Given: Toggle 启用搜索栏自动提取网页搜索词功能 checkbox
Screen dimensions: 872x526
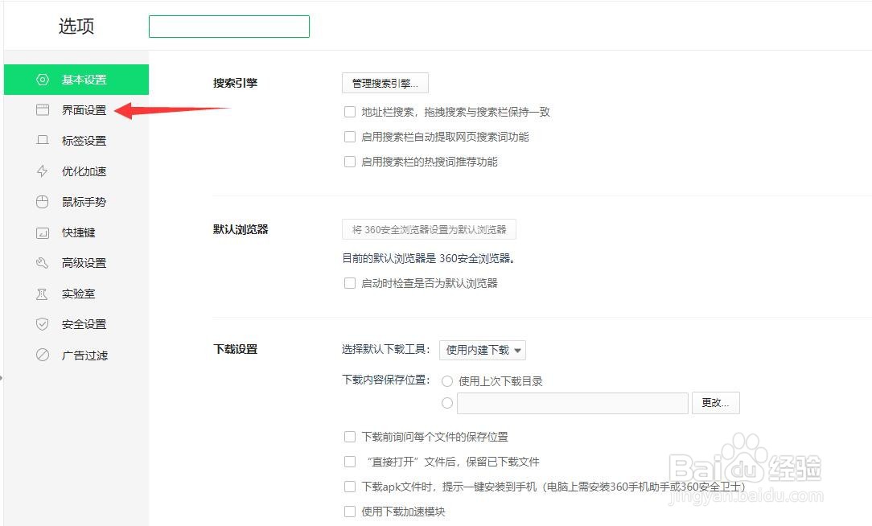Looking at the screenshot, I should pyautogui.click(x=350, y=137).
